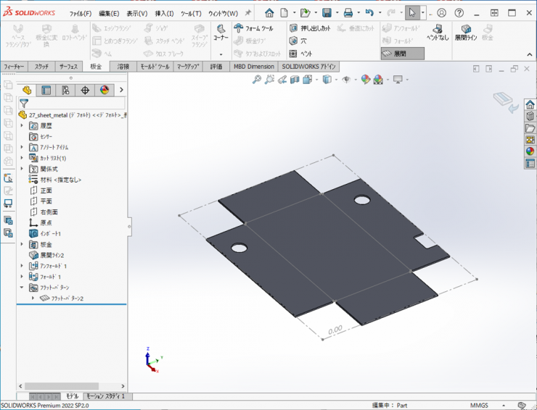Click the Section View icon
The image size is (537, 410).
point(295,80)
